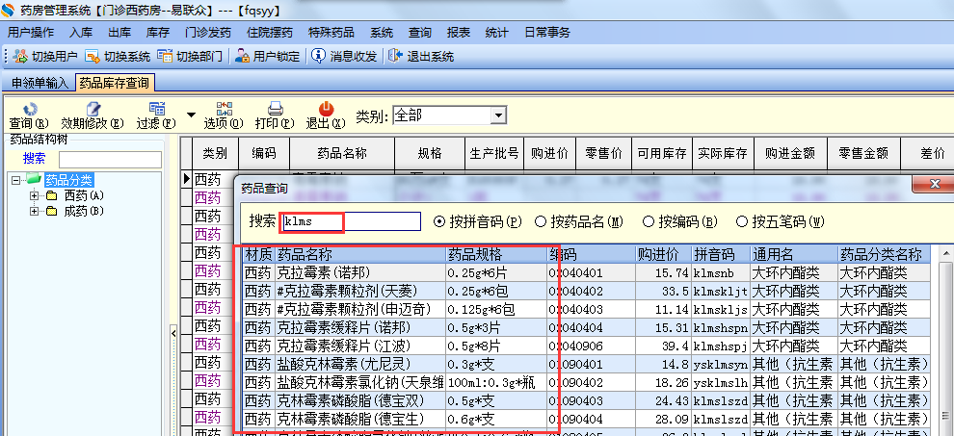Open the 出库 menu
This screenshot has width=954, height=436.
tap(119, 33)
